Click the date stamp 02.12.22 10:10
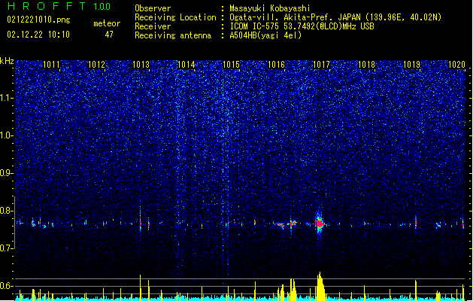Image resolution: width=473 pixels, height=301 pixels. coord(38,35)
